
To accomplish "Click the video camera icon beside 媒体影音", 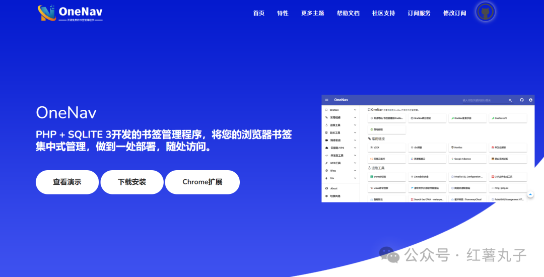I will pyautogui.click(x=326, y=141).
